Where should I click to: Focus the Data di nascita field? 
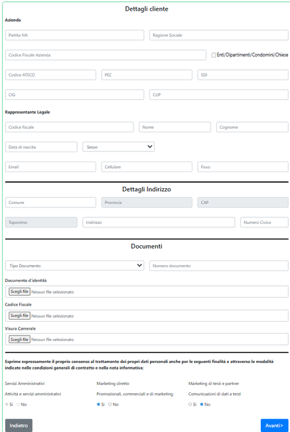tap(41, 147)
